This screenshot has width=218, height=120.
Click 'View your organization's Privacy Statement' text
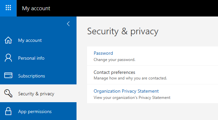coord(132,98)
